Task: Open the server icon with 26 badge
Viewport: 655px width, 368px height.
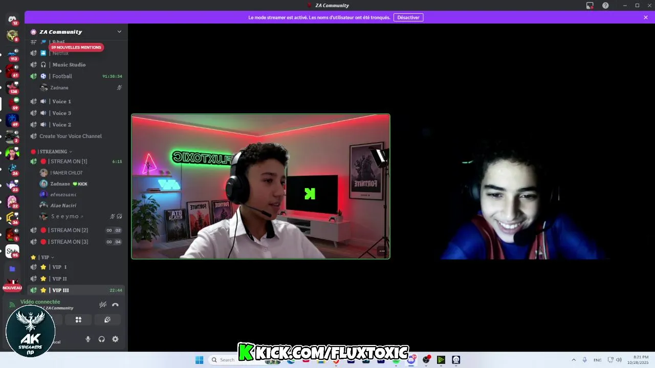Action: pyautogui.click(x=12, y=168)
